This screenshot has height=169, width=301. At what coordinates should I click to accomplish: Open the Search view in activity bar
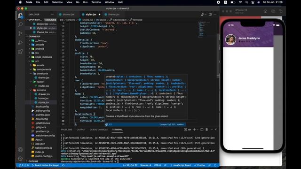click(20, 24)
